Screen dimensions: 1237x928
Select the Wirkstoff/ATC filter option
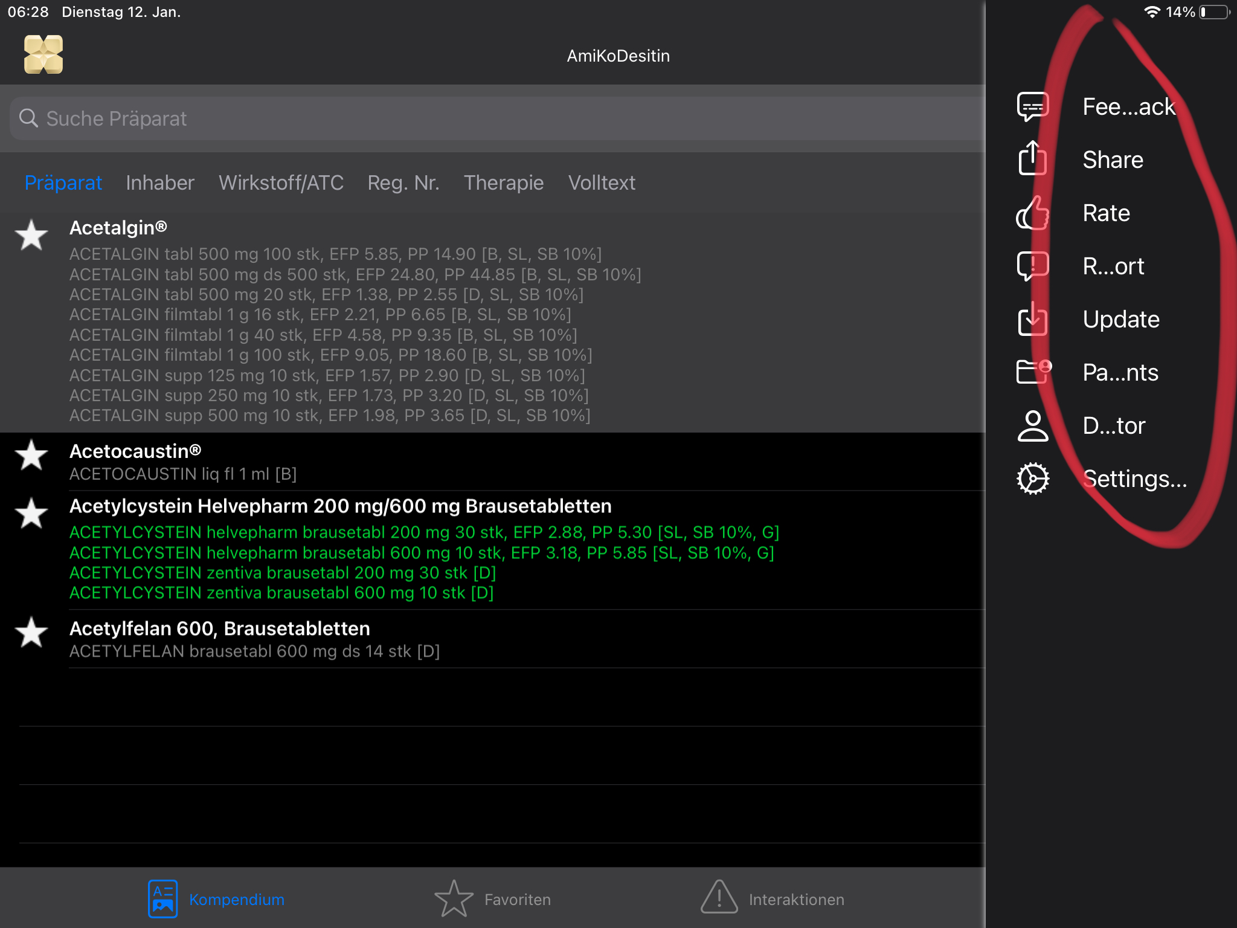281,183
